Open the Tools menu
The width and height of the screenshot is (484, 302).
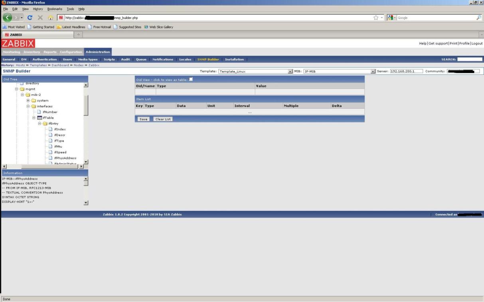click(x=70, y=9)
